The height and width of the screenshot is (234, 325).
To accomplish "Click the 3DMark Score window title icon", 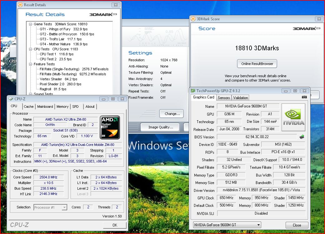I will click(193, 19).
